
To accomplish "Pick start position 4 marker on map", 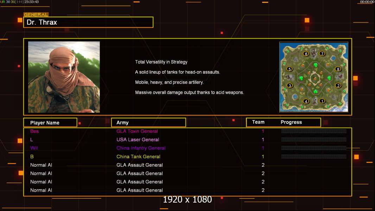I will coord(306,101).
